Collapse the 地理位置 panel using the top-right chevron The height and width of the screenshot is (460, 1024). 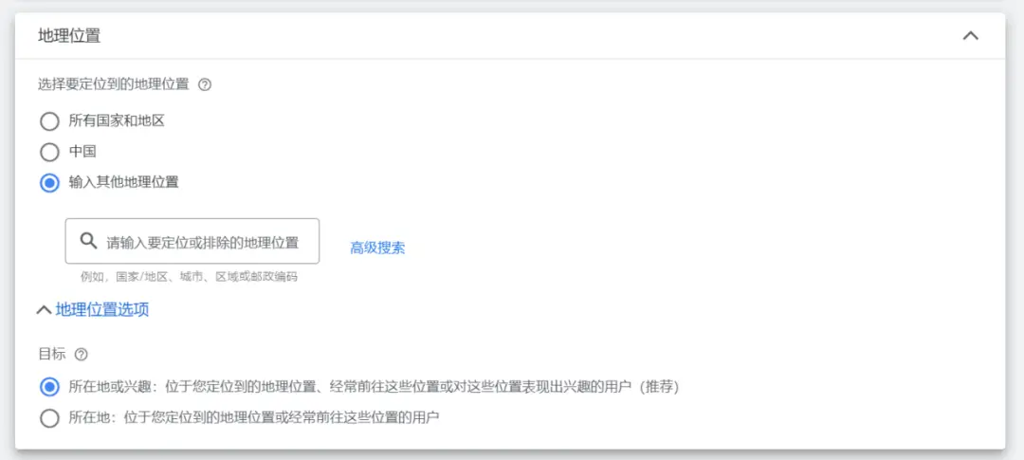point(970,36)
